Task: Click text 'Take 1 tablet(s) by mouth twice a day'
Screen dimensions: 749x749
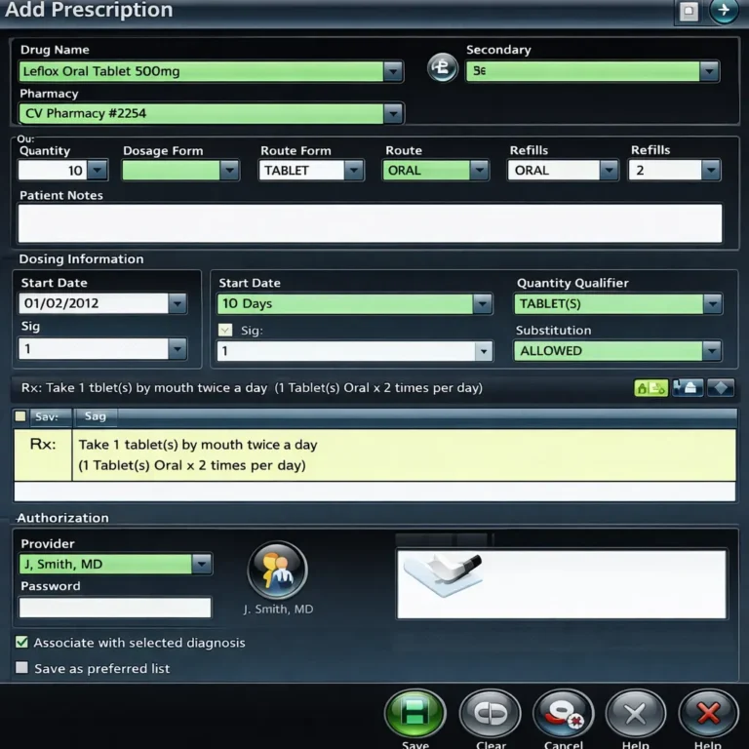Action: [198, 445]
